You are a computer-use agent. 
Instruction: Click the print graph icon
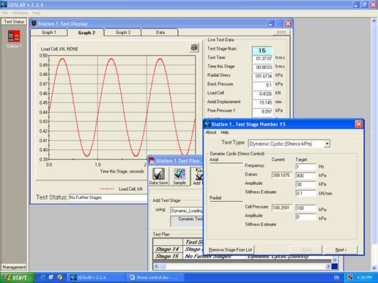[x=194, y=48]
